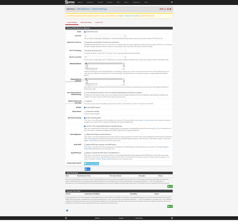Select All in the Network Interfaces list
The image size is (238, 224).
point(104,64)
